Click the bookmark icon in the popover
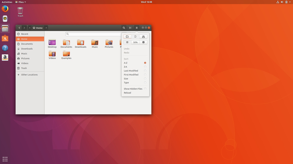The height and width of the screenshot is (164, 293). [135, 36]
